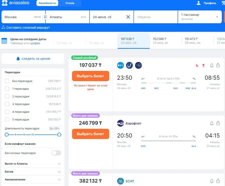Expand the Вылет в Алматы filter section
225x186 pixels.
click(59, 164)
